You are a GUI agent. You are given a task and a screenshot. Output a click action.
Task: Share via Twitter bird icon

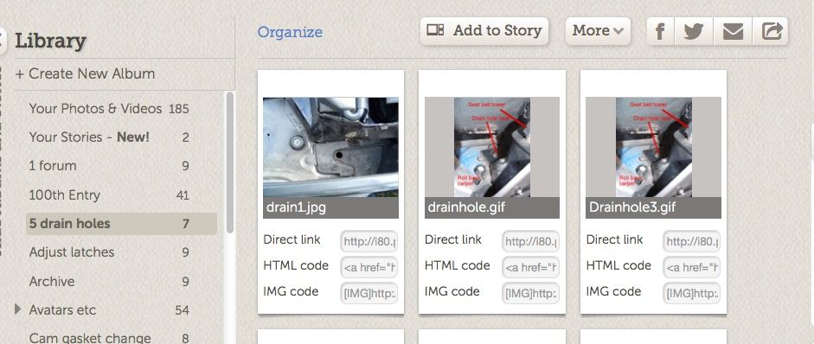(x=694, y=31)
